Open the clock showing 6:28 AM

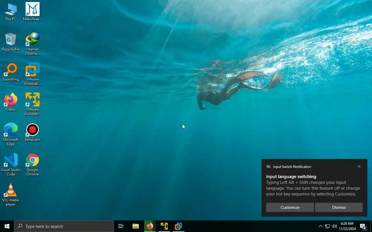click(347, 226)
